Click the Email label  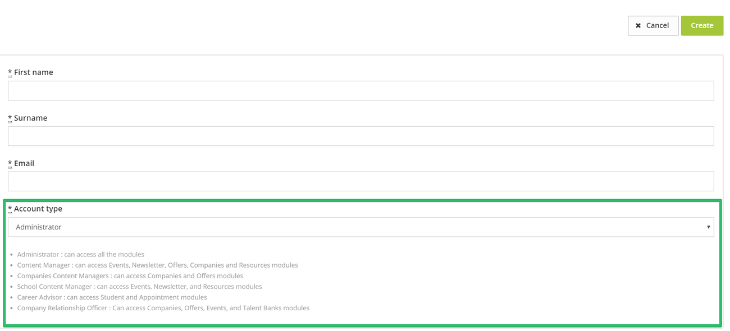pos(24,163)
